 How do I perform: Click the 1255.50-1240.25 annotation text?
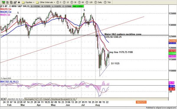pyautogui.click(x=113, y=37)
